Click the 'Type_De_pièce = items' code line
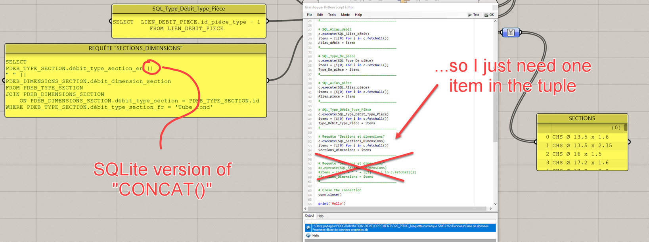 [339, 70]
